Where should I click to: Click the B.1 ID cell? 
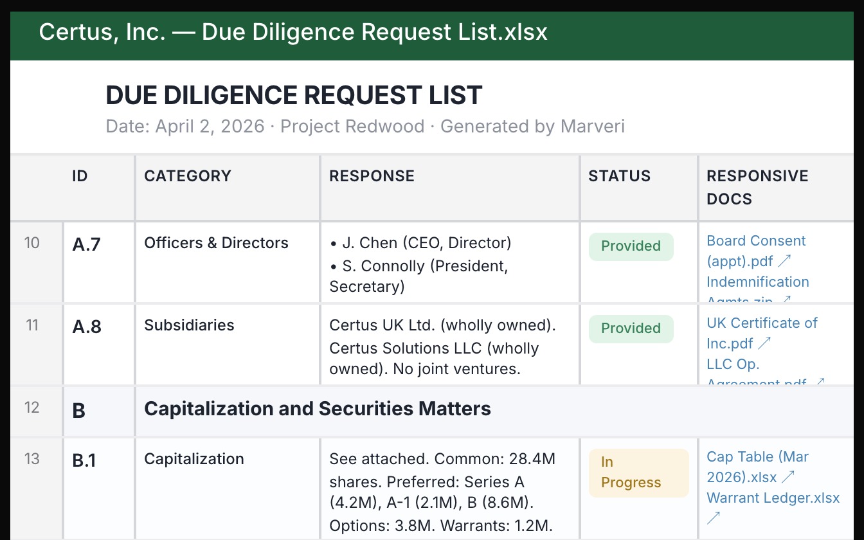click(x=99, y=489)
